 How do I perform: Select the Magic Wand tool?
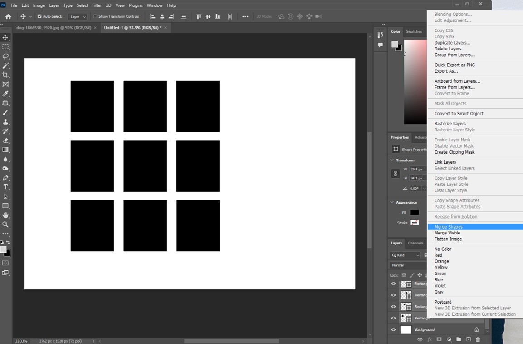coord(5,65)
